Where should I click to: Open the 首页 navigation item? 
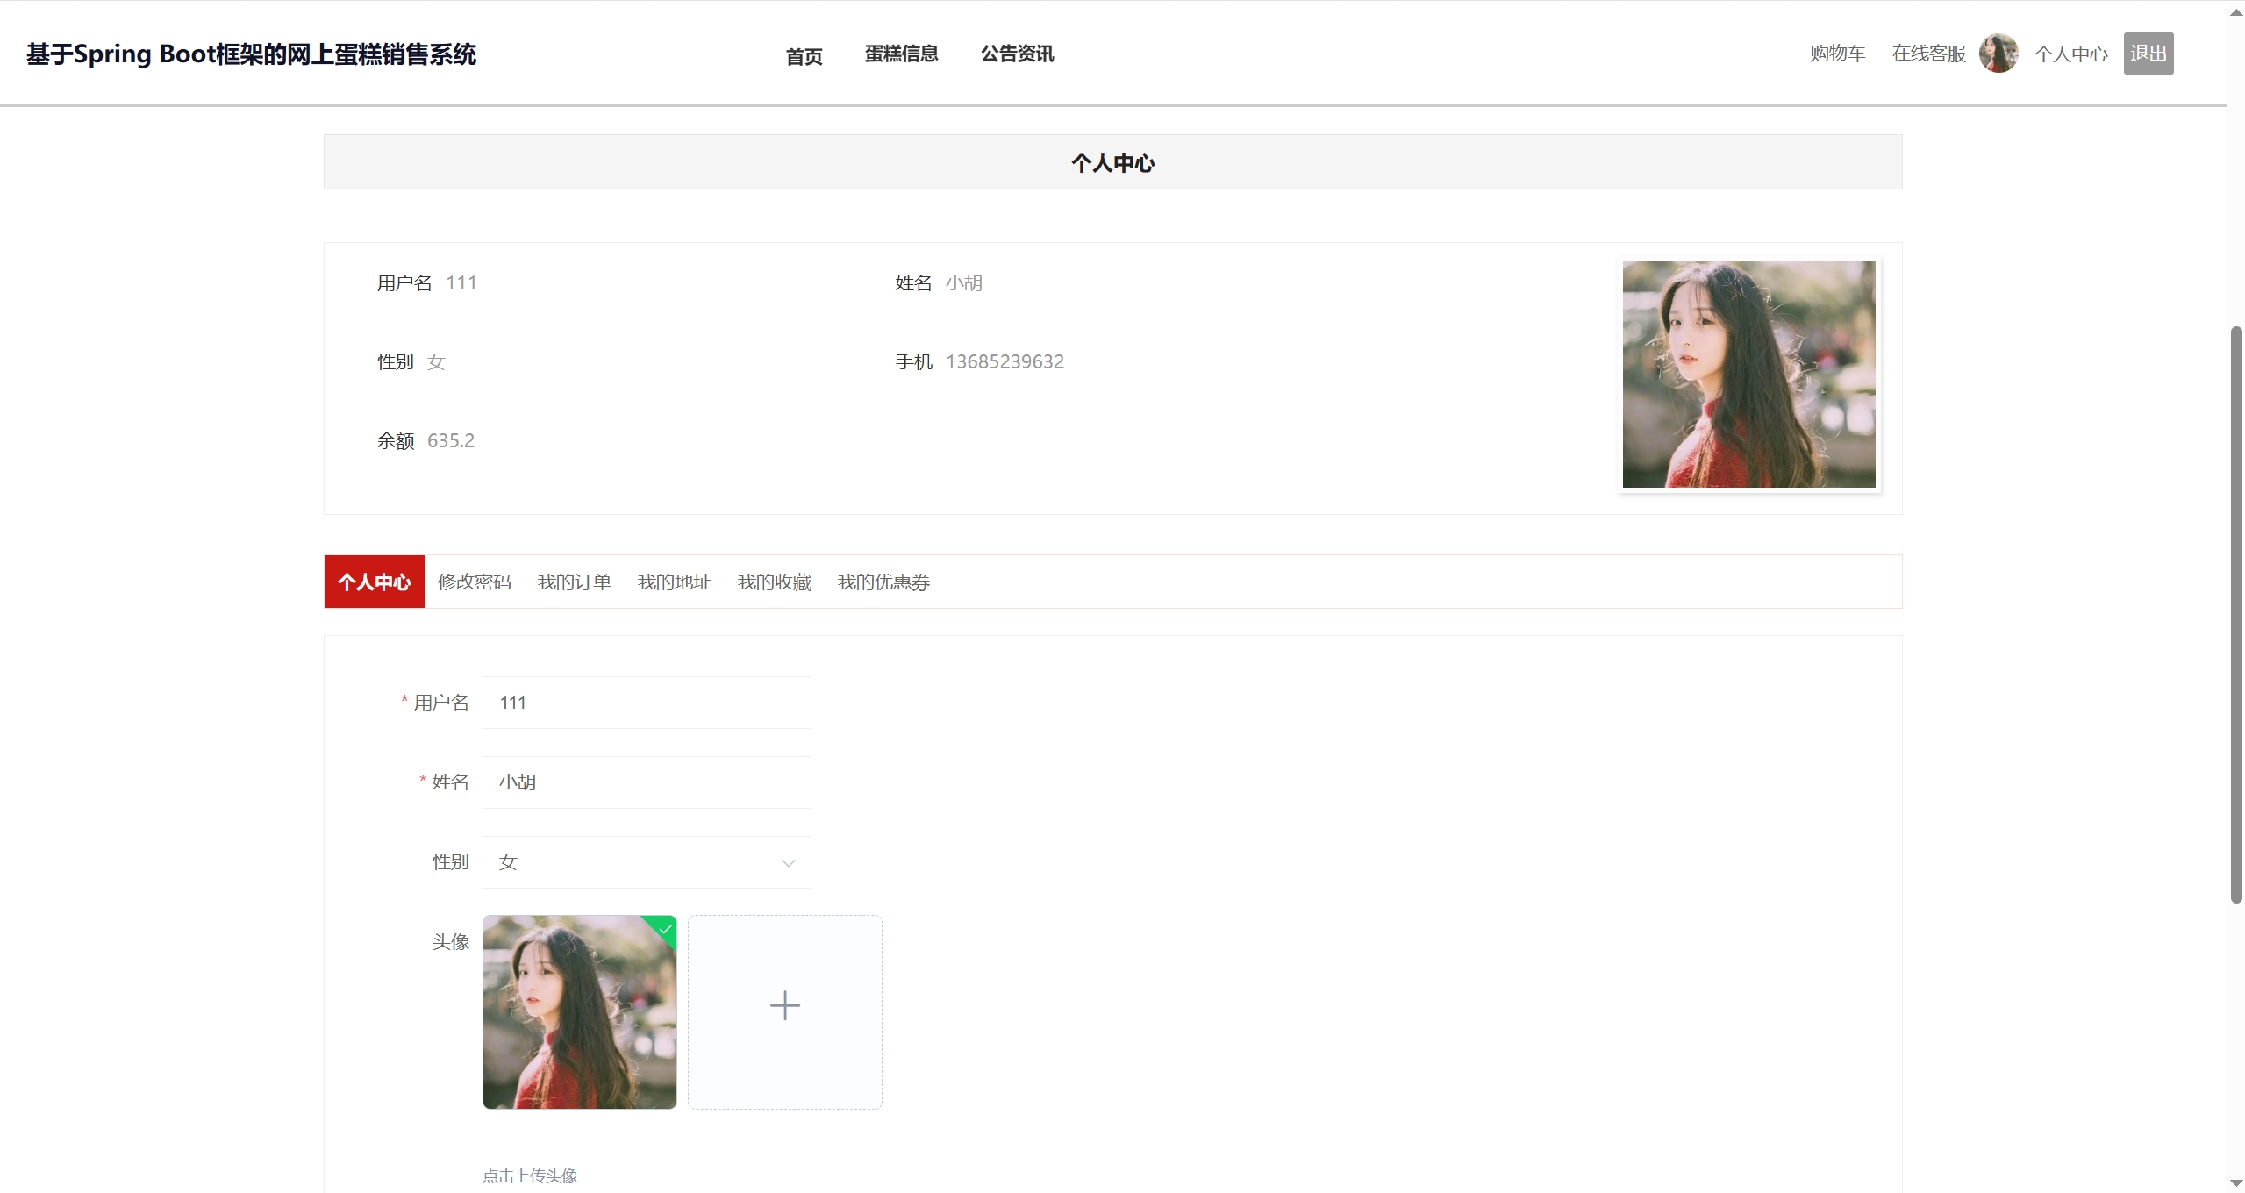click(804, 55)
